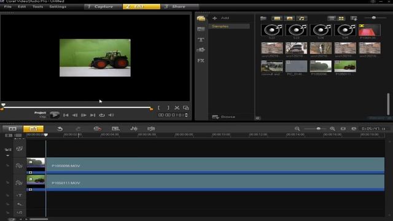Play the project in preview

pos(55,115)
